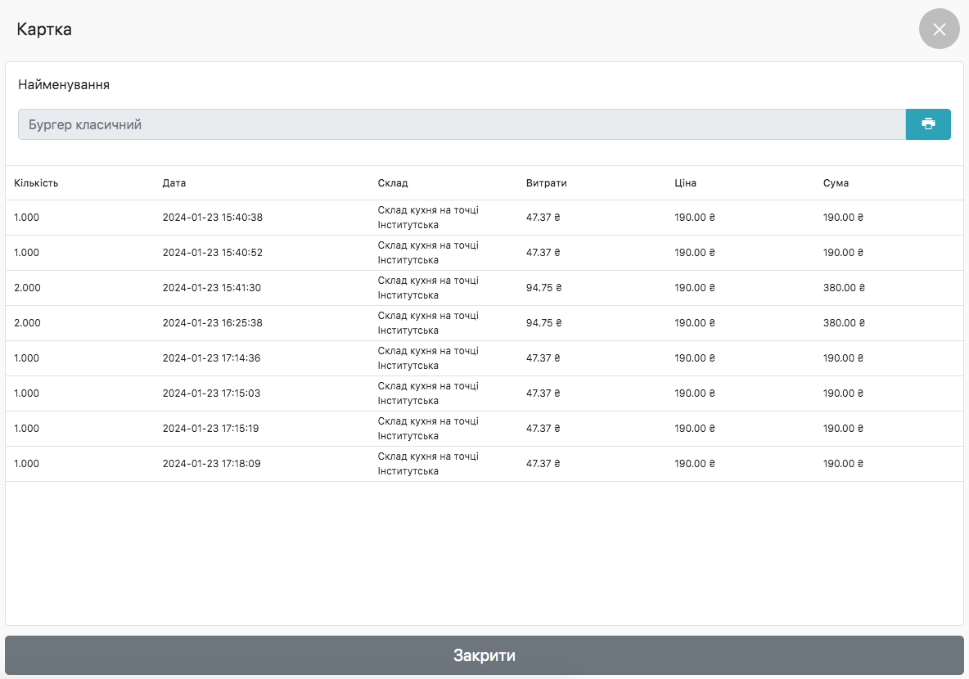Image resolution: width=969 pixels, height=679 pixels.
Task: Click the Кількість column header
Action: pyautogui.click(x=36, y=183)
